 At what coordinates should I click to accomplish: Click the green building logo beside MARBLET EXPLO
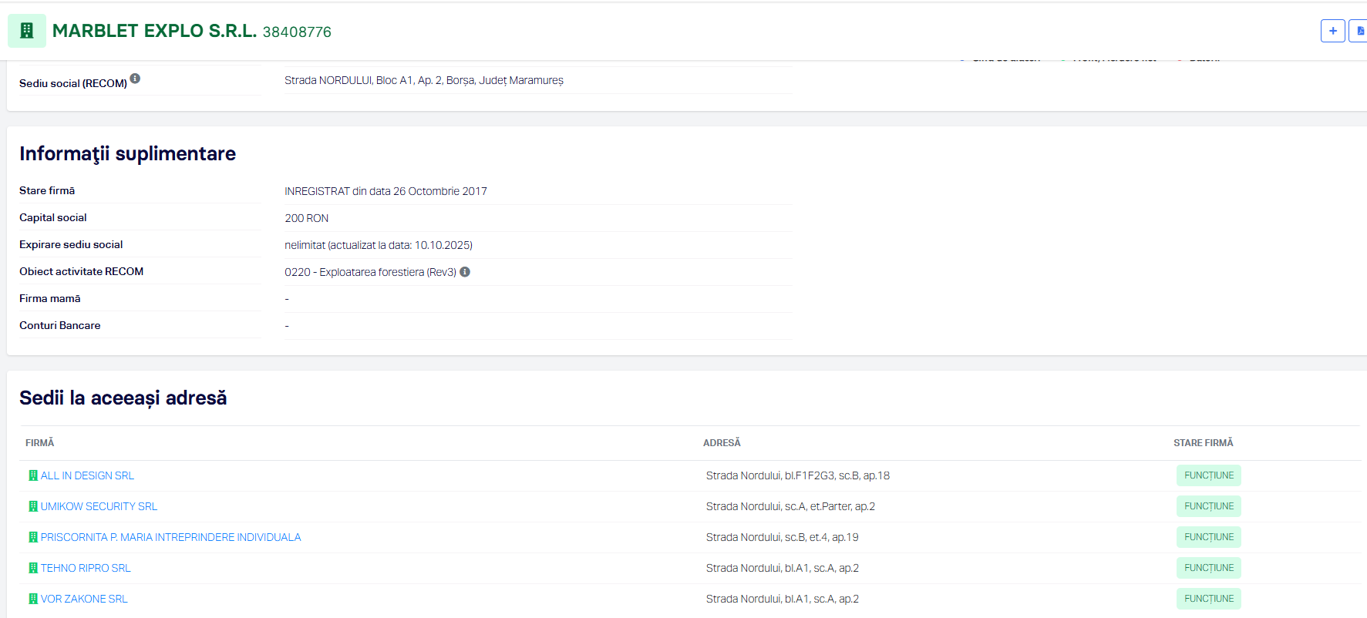click(x=27, y=31)
